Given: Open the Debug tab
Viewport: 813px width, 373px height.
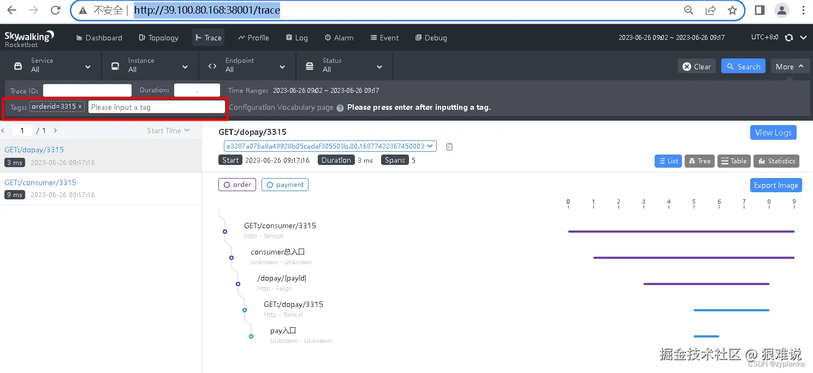Looking at the screenshot, I should [431, 38].
